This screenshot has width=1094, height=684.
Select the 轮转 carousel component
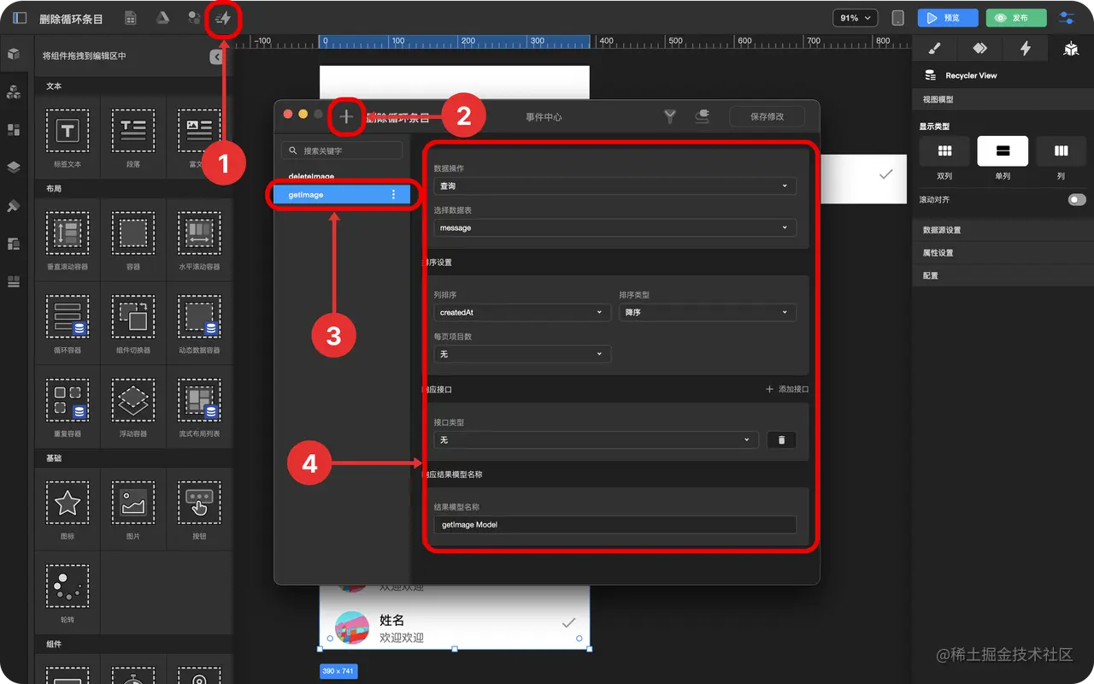(68, 592)
